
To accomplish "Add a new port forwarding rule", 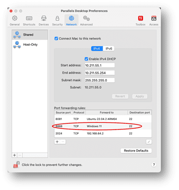I will coord(57,142).
